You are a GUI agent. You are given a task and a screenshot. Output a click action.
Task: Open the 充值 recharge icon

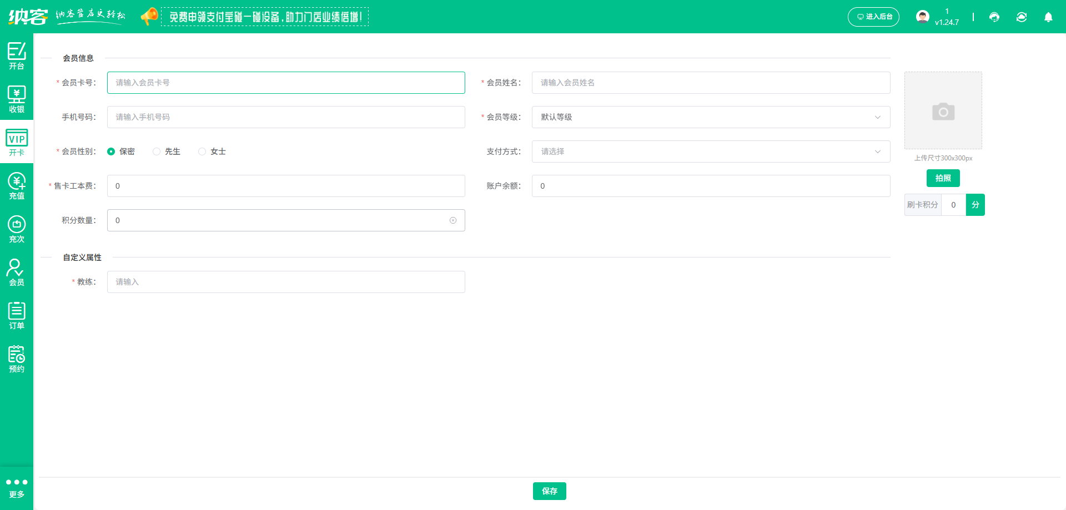coord(17,185)
